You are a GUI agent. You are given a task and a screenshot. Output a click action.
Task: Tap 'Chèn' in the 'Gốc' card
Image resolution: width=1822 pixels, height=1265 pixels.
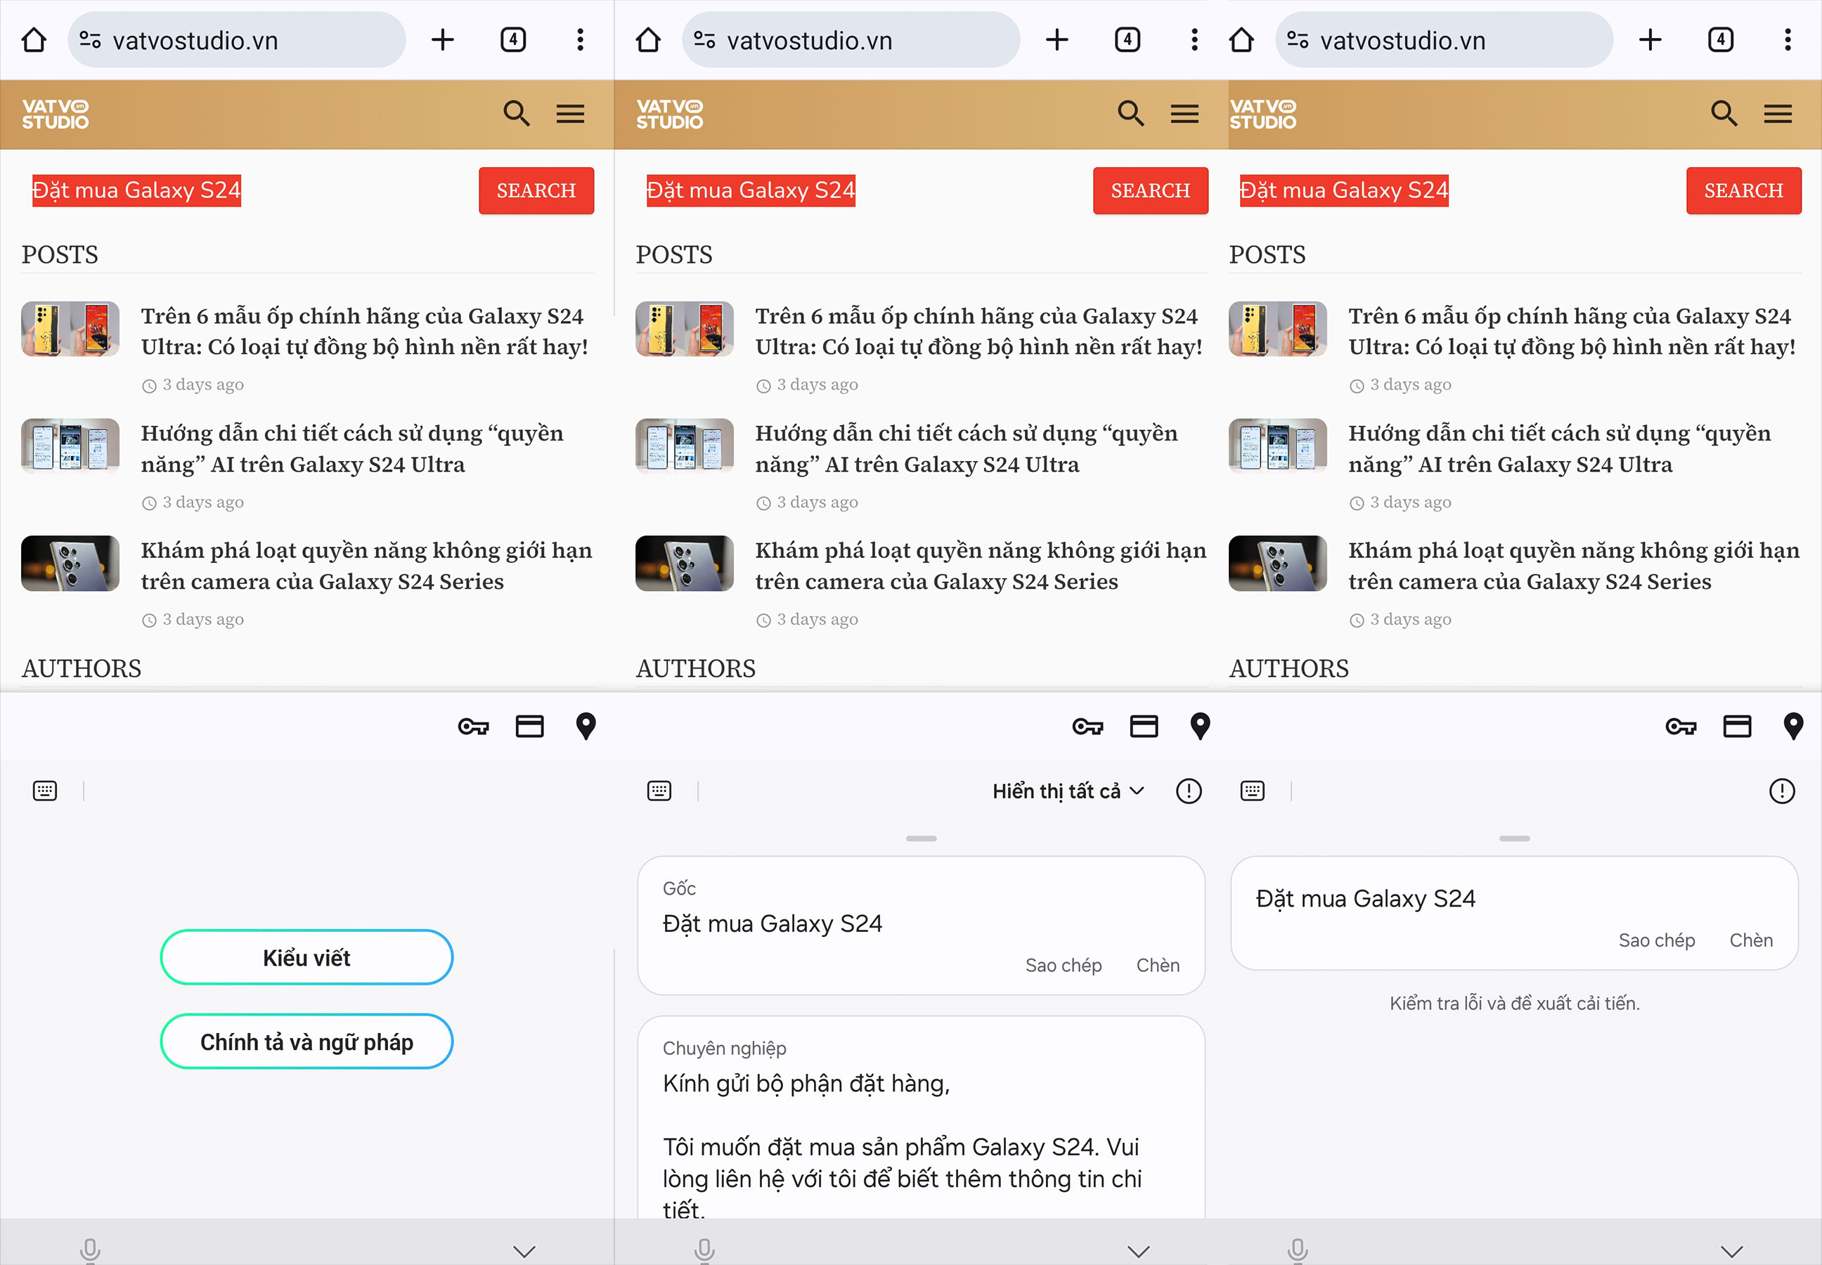click(1158, 965)
